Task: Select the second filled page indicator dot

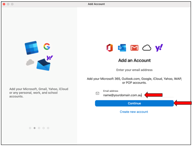Action: pos(35,128)
